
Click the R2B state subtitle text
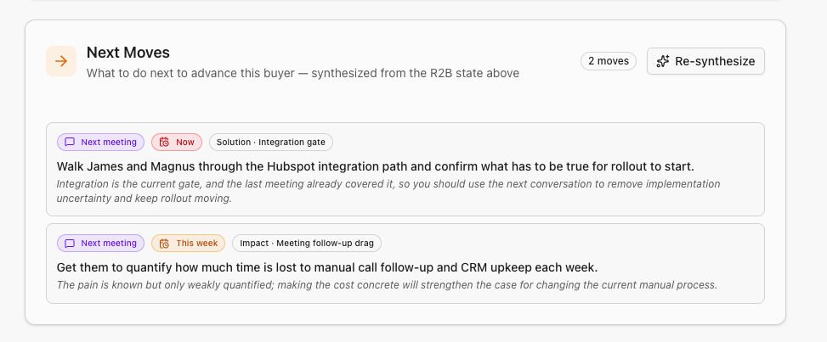303,73
